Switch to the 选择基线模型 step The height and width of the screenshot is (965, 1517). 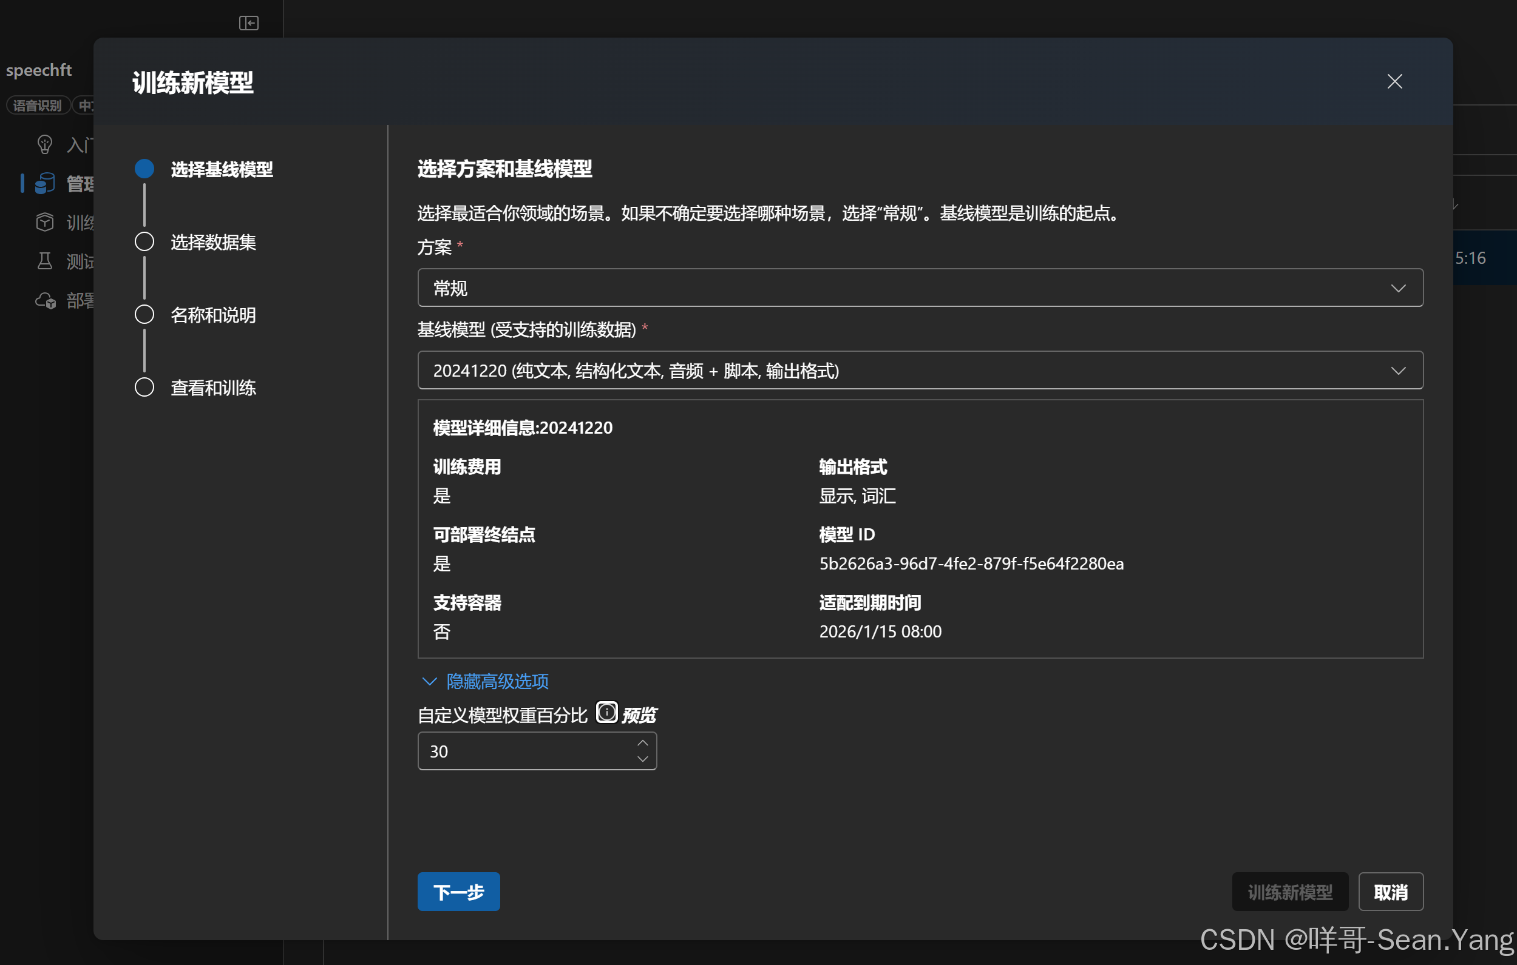coord(144,168)
